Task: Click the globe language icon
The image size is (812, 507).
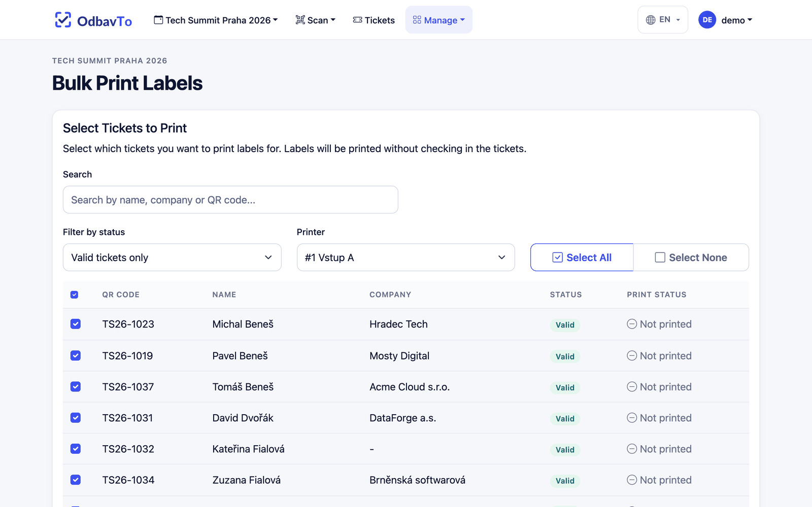Action: coord(651,20)
